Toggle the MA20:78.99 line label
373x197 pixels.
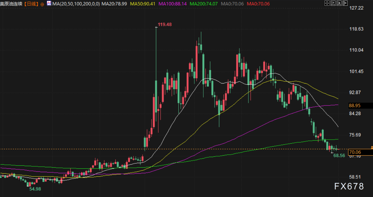(114, 4)
